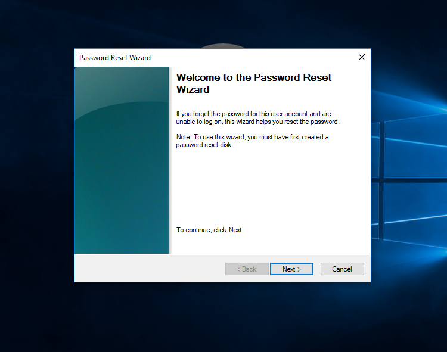Click the 'password reset disk' text line
This screenshot has width=447, height=352.
[204, 145]
